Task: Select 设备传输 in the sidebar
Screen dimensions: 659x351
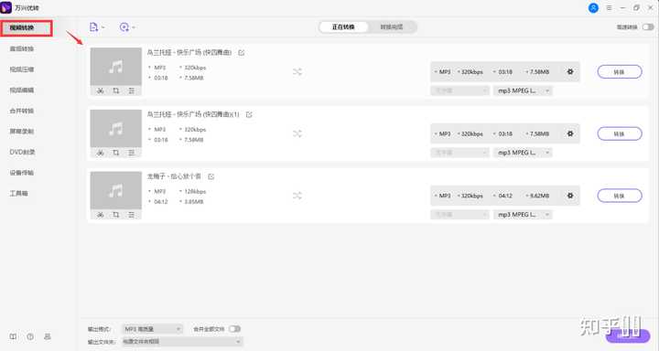Action: tap(22, 173)
